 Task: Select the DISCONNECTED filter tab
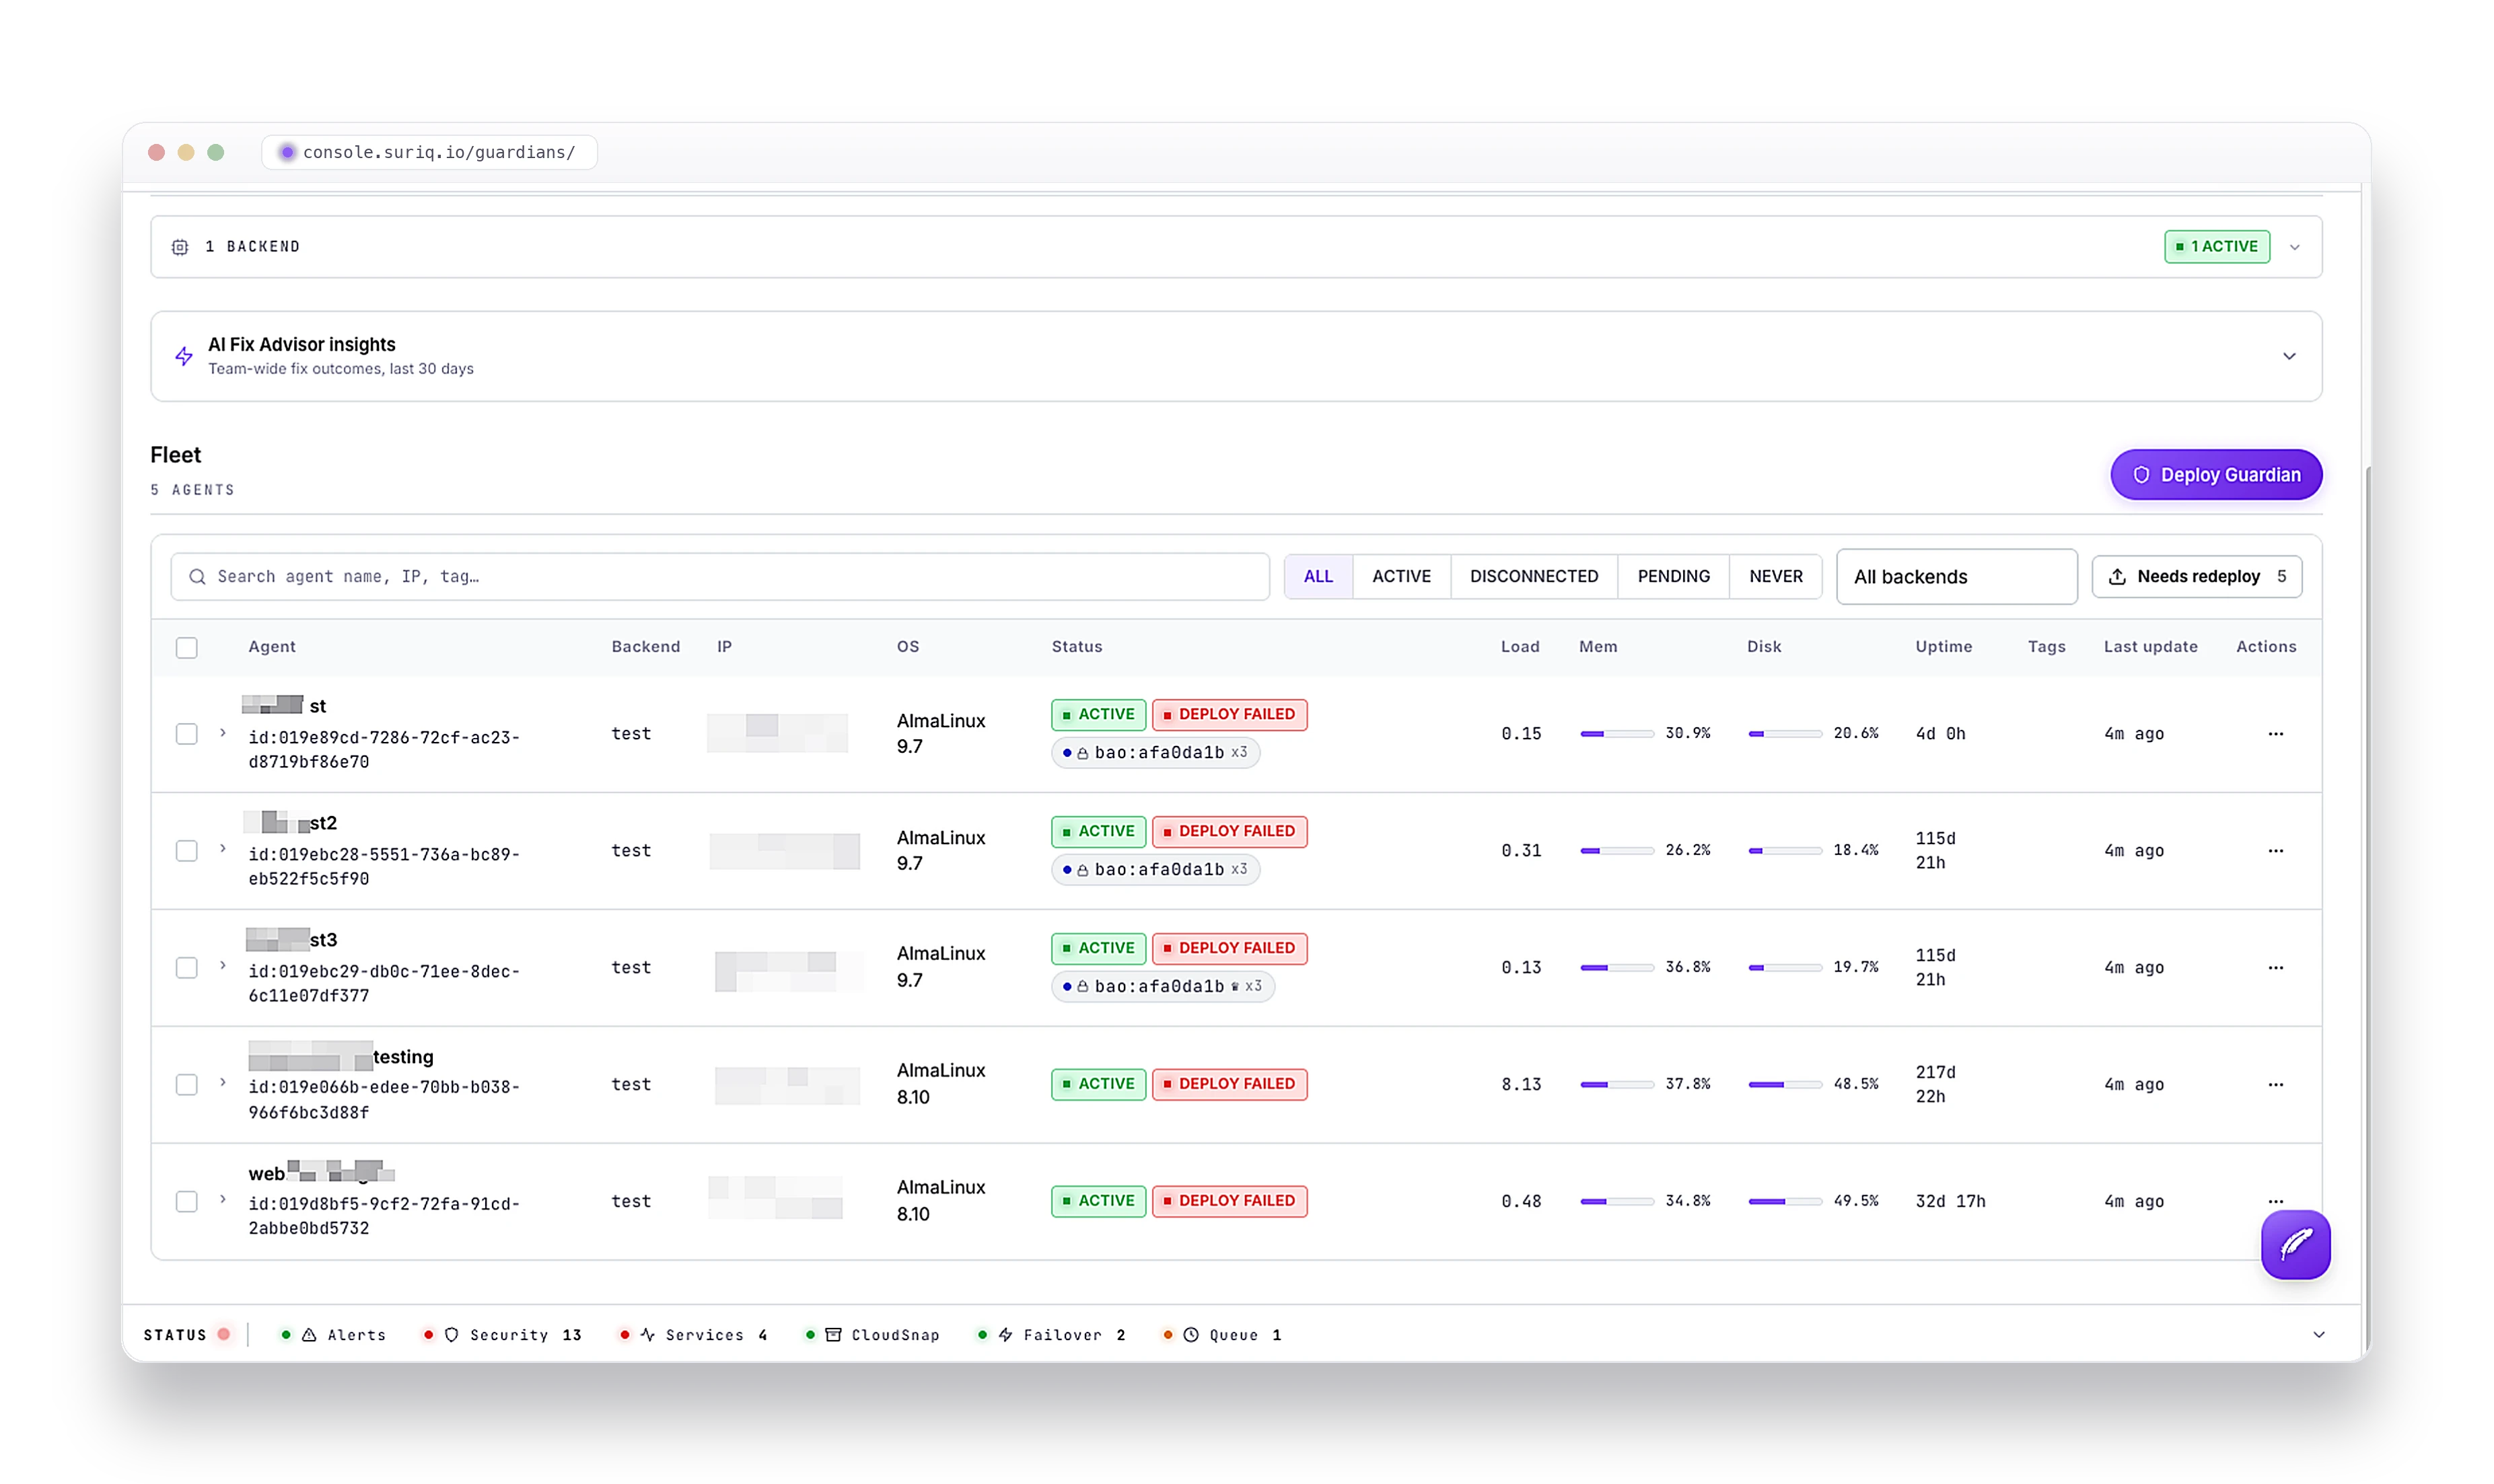(x=1534, y=577)
